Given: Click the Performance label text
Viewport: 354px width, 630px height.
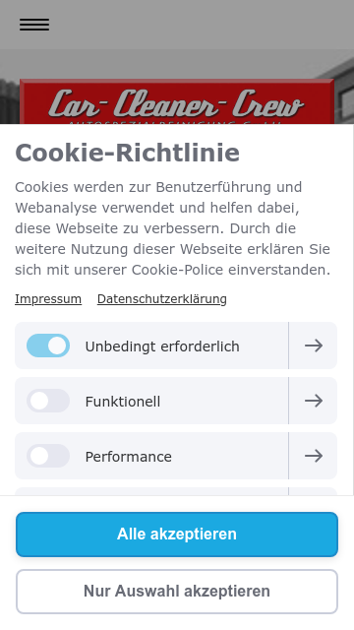Looking at the screenshot, I should tap(129, 457).
